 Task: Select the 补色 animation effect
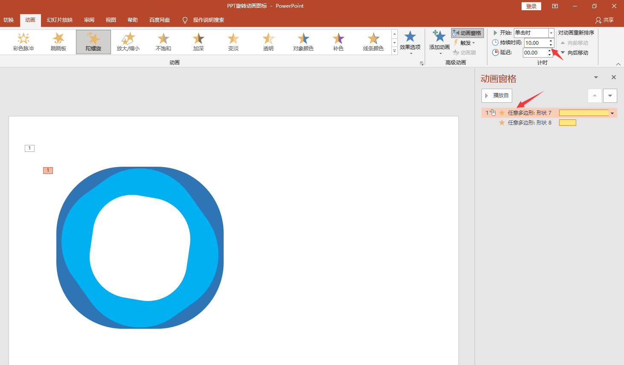point(338,42)
